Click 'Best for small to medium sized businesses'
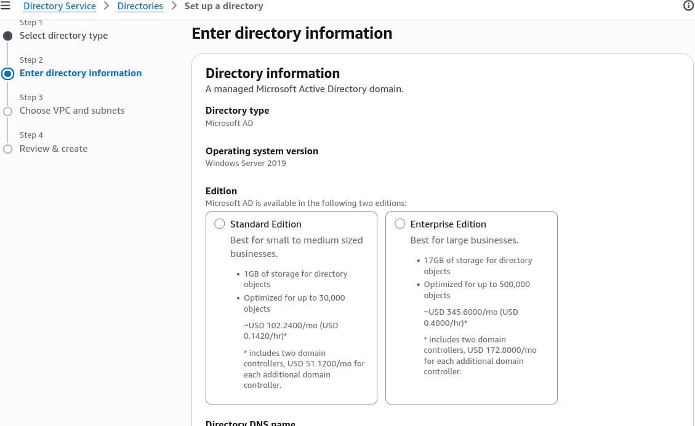This screenshot has height=426, width=695. pyautogui.click(x=297, y=247)
